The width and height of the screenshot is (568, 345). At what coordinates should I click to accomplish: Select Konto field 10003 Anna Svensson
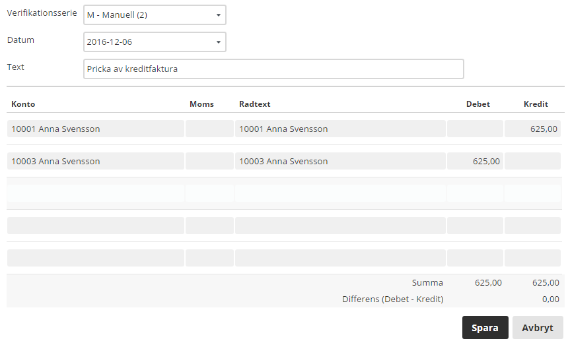click(96, 161)
